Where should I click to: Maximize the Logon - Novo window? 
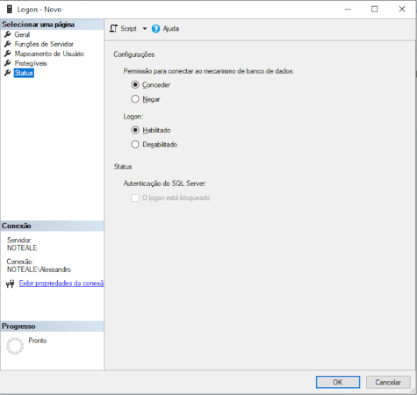pyautogui.click(x=375, y=9)
